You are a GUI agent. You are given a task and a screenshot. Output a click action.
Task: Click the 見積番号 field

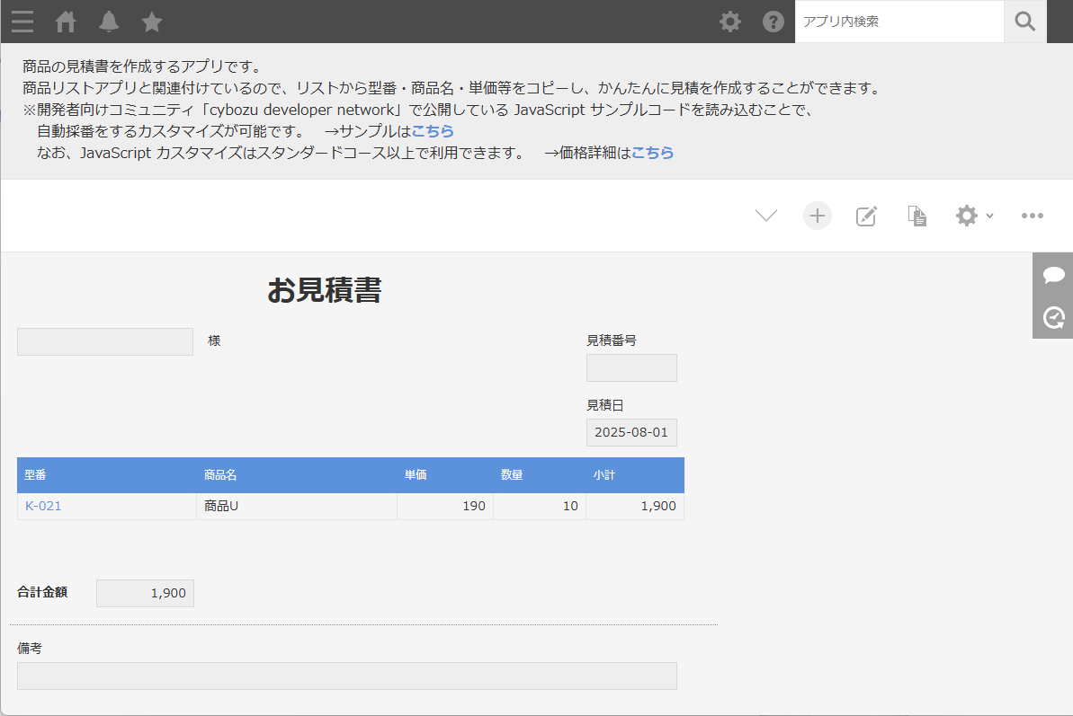(631, 367)
